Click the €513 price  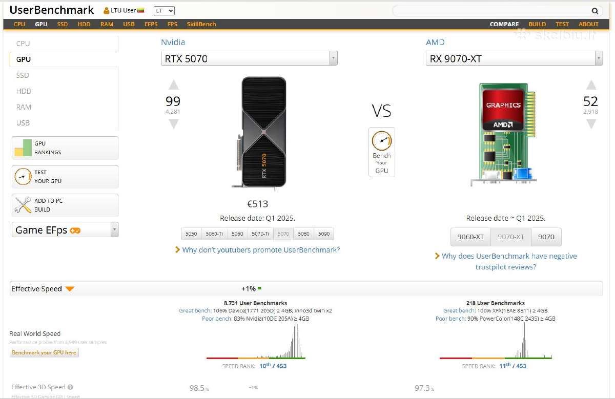point(258,204)
